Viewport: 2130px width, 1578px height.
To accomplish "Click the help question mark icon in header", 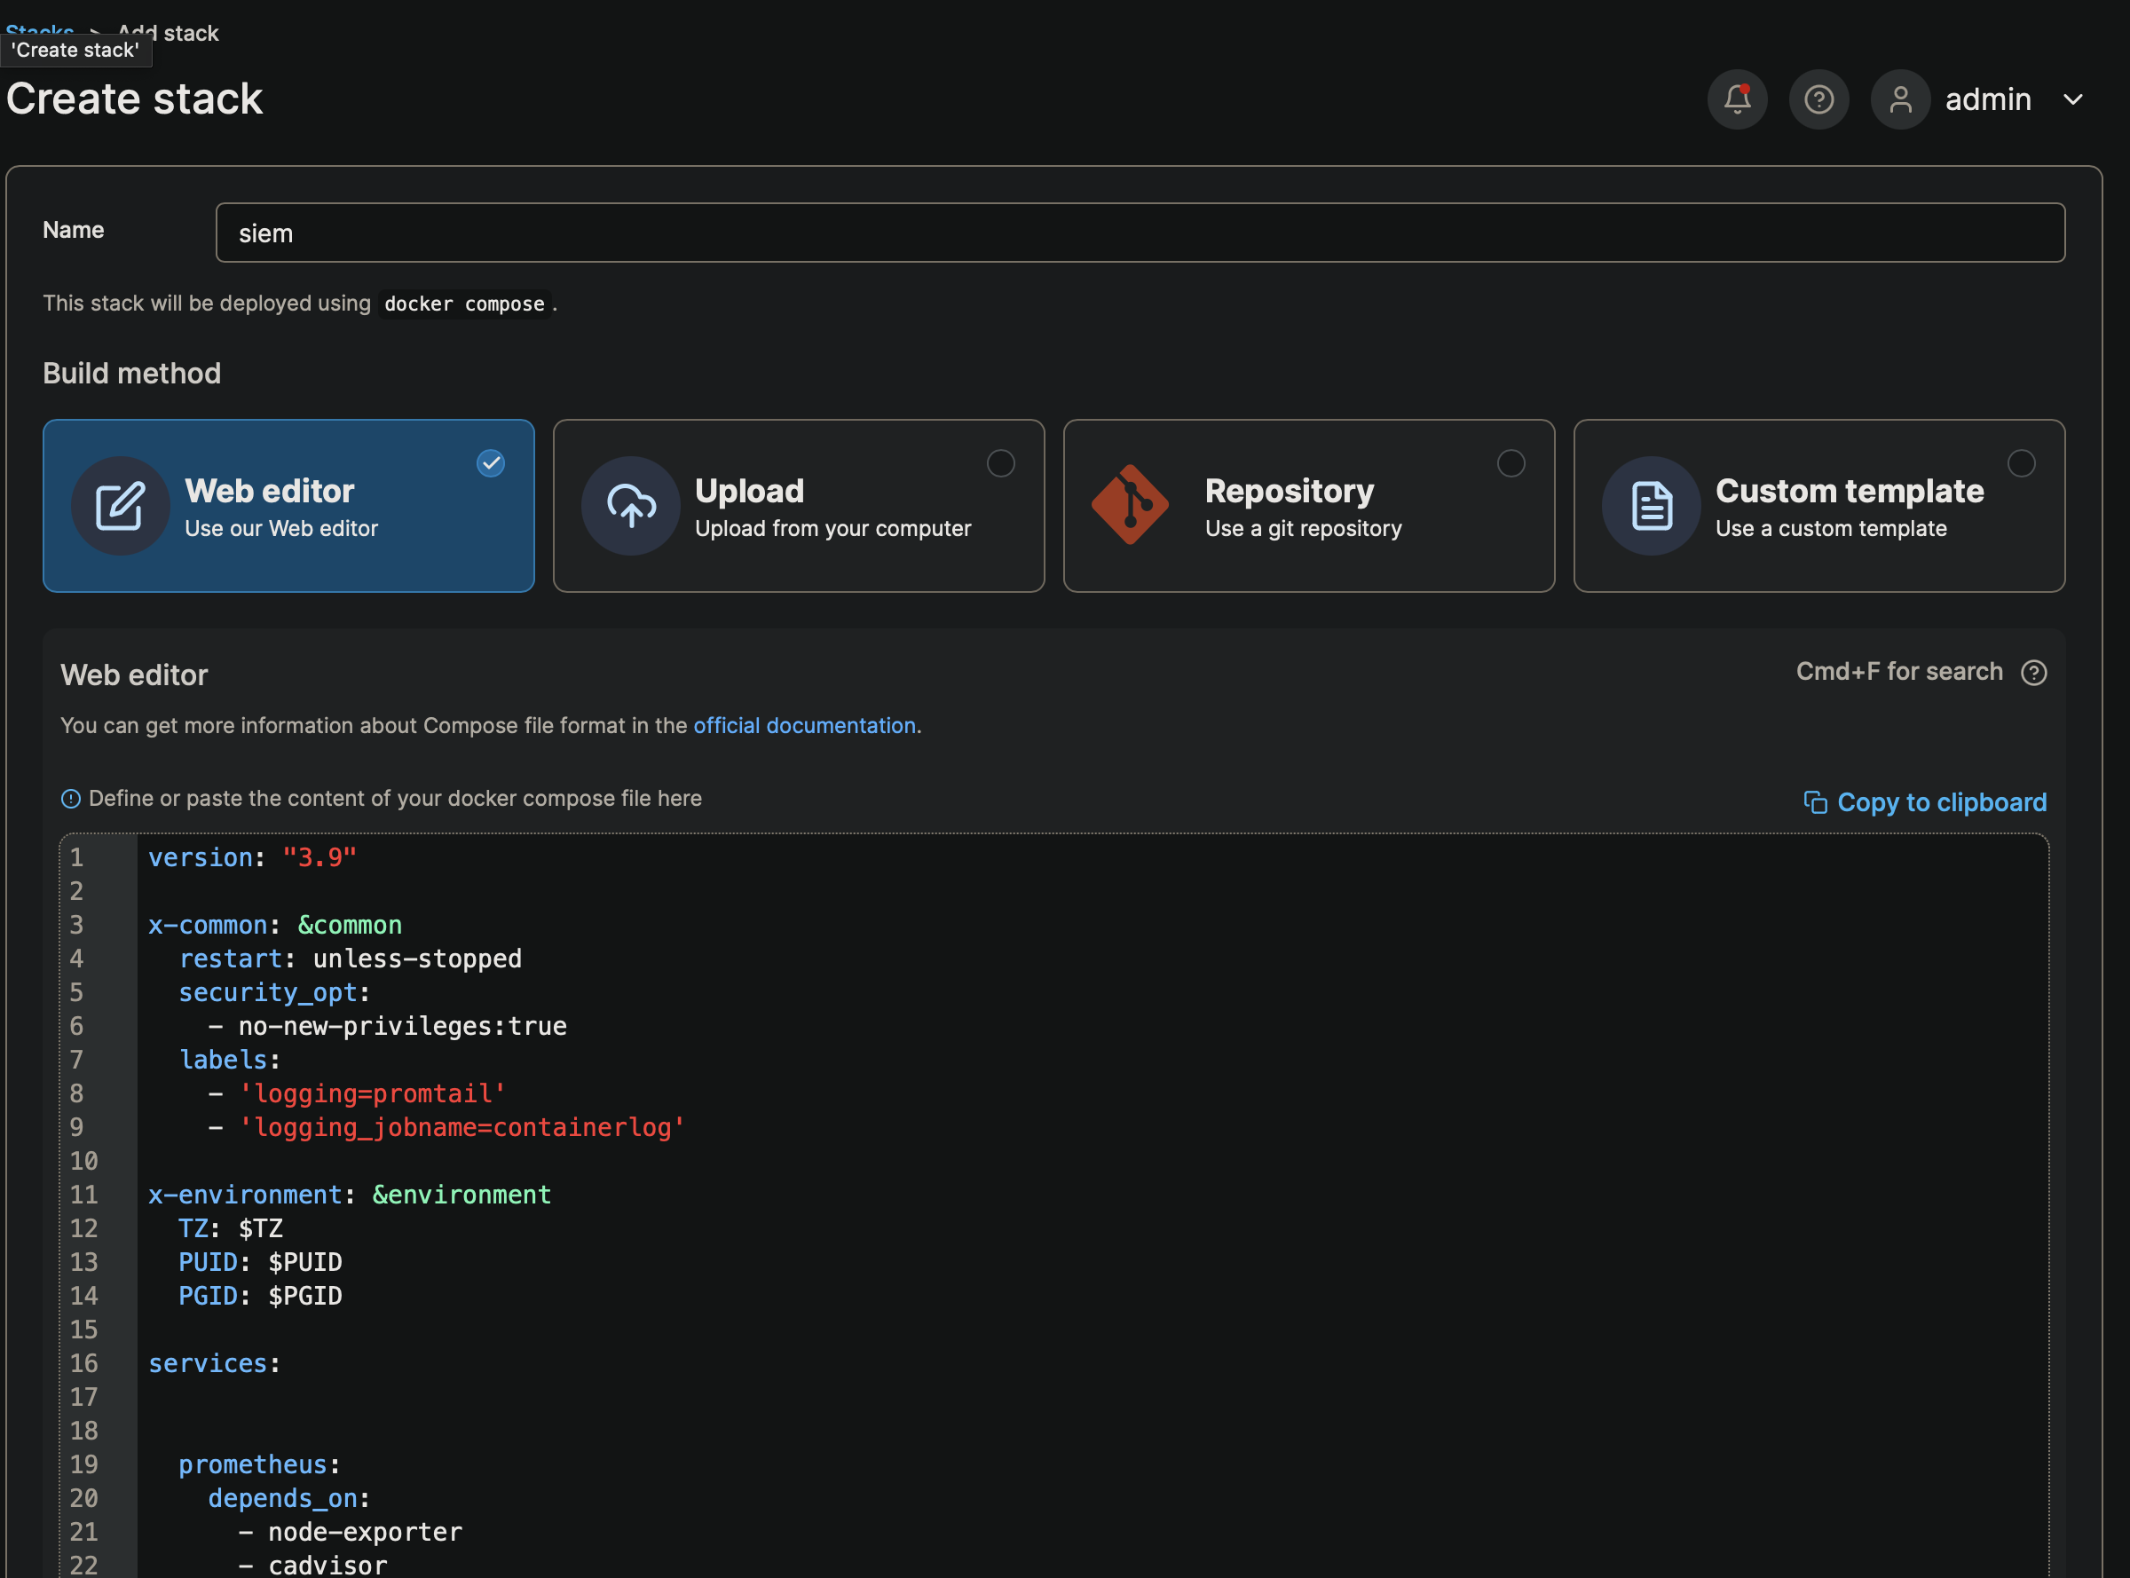I will pyautogui.click(x=1818, y=99).
